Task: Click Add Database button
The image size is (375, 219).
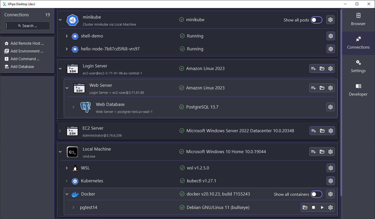Action: click(x=20, y=67)
